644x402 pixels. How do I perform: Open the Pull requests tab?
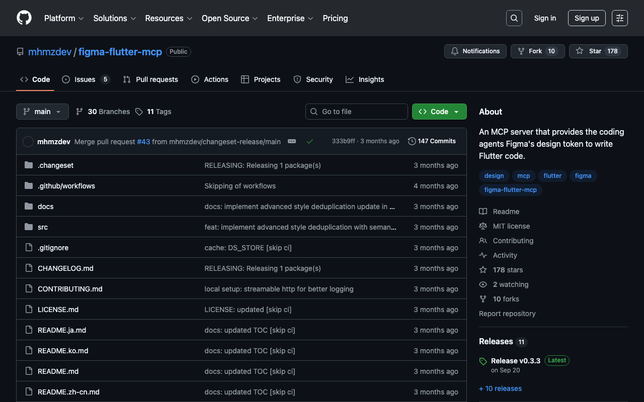tap(156, 79)
